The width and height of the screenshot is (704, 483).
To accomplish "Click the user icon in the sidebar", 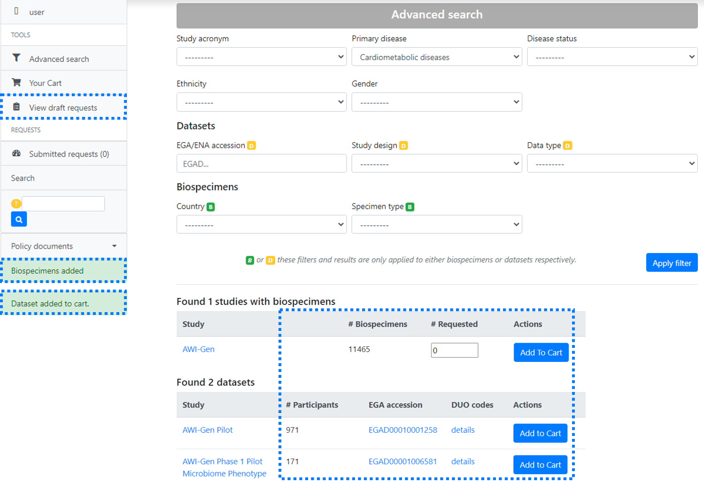I will (16, 11).
